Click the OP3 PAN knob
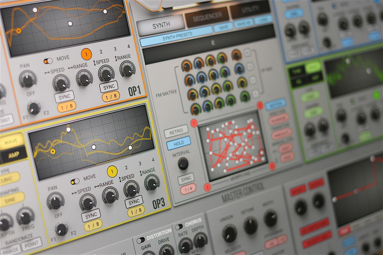The image size is (383, 255). (x=56, y=201)
